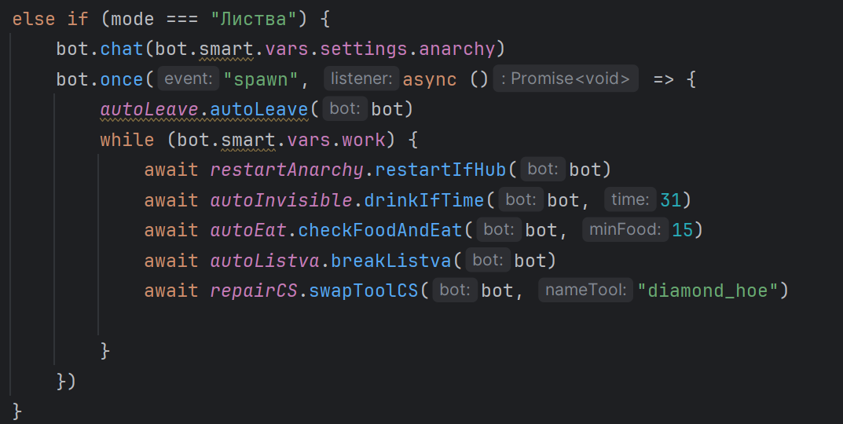Click the async keyword
This screenshot has height=424, width=843.
(429, 79)
